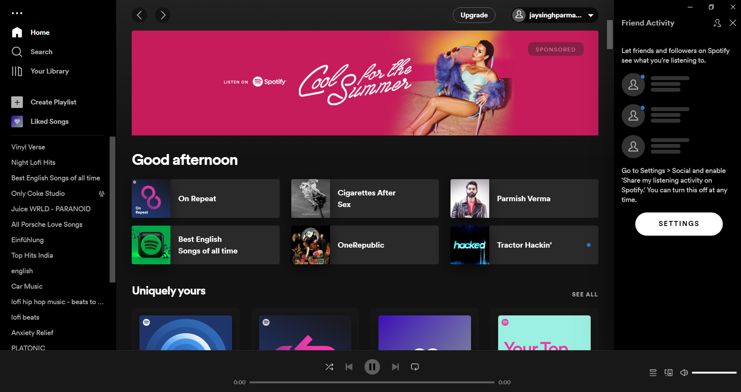Open lofi hip hop music - beats to playlist

(57, 302)
